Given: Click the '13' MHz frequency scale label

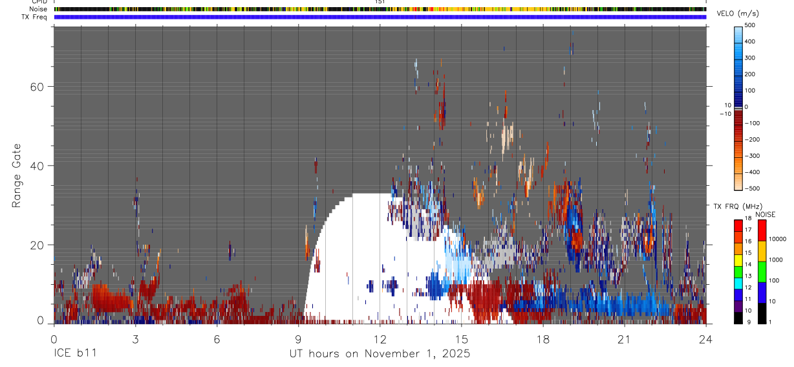Looking at the screenshot, I should click(x=749, y=276).
